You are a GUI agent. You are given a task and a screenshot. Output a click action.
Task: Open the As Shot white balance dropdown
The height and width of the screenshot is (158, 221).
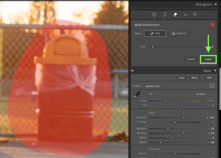(202, 94)
